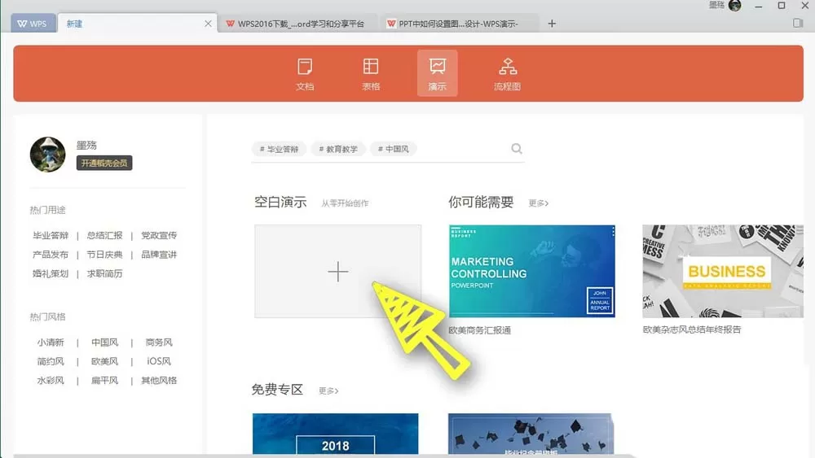
Task: Open the graduation caps free template
Action: [x=531, y=434]
